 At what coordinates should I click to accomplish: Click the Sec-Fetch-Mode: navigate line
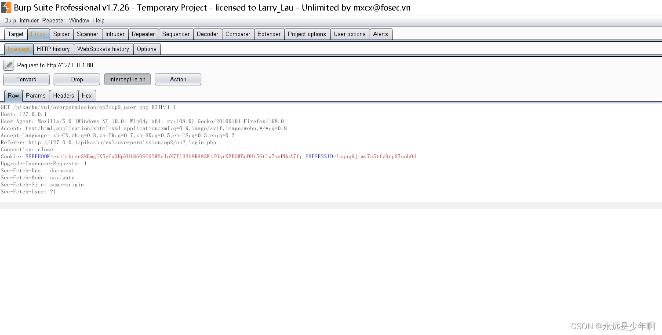click(x=37, y=178)
